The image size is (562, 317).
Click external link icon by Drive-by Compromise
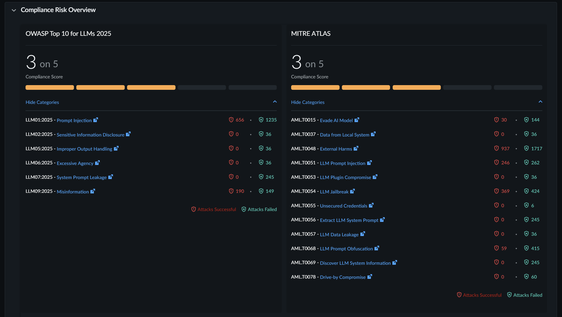point(370,277)
